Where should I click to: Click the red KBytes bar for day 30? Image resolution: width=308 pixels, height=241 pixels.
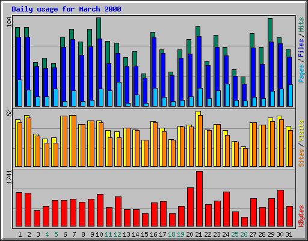coord(280,208)
